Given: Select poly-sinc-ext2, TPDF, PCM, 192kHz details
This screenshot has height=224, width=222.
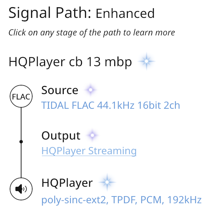Looking at the screenshot, I should [x=121, y=200].
